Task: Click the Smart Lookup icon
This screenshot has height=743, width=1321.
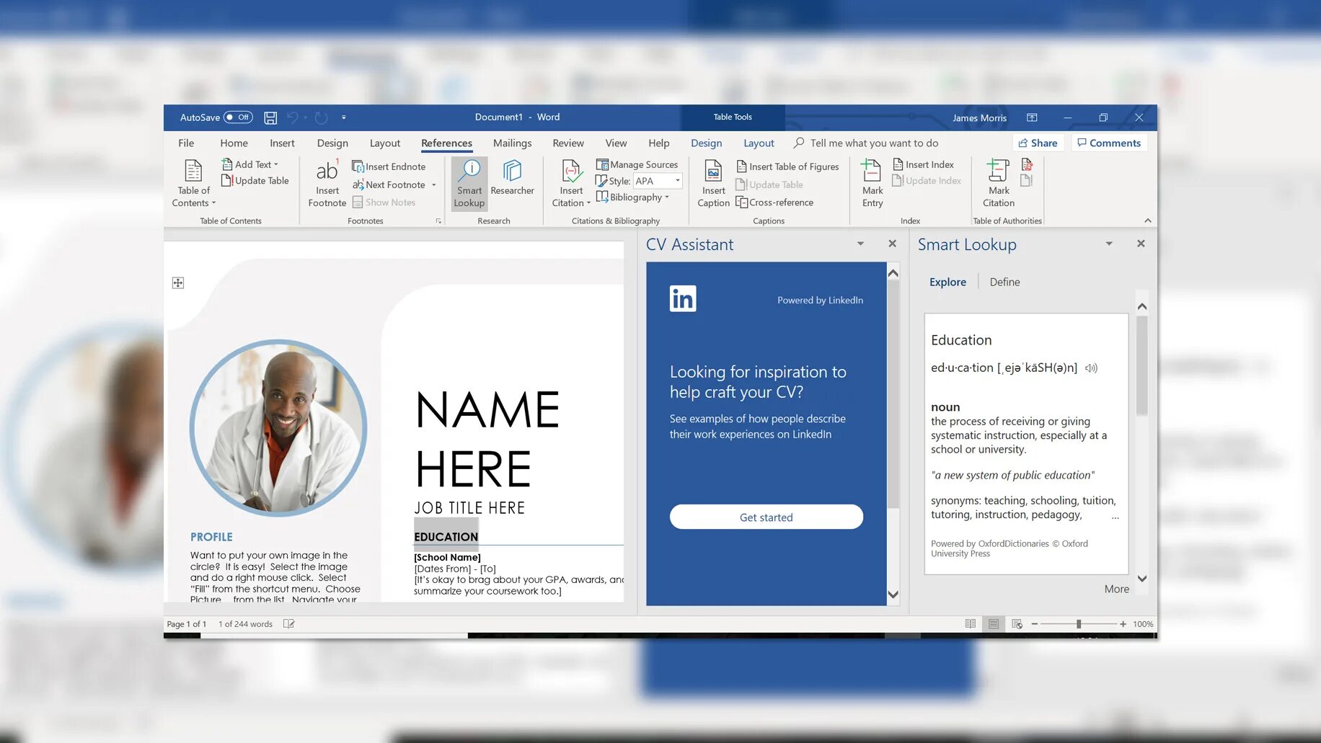Action: pyautogui.click(x=469, y=184)
